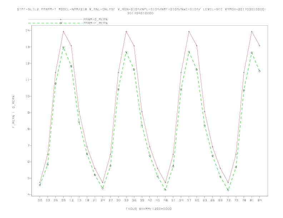Click the red O_MEAN point at hour 84
This screenshot has height=218, width=283.
tap(259, 46)
